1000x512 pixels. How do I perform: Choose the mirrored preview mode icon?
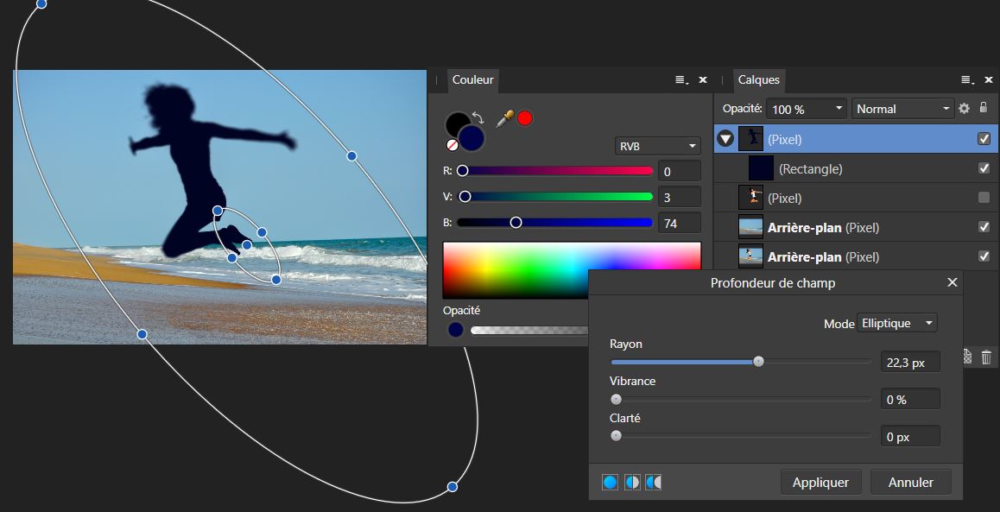654,482
